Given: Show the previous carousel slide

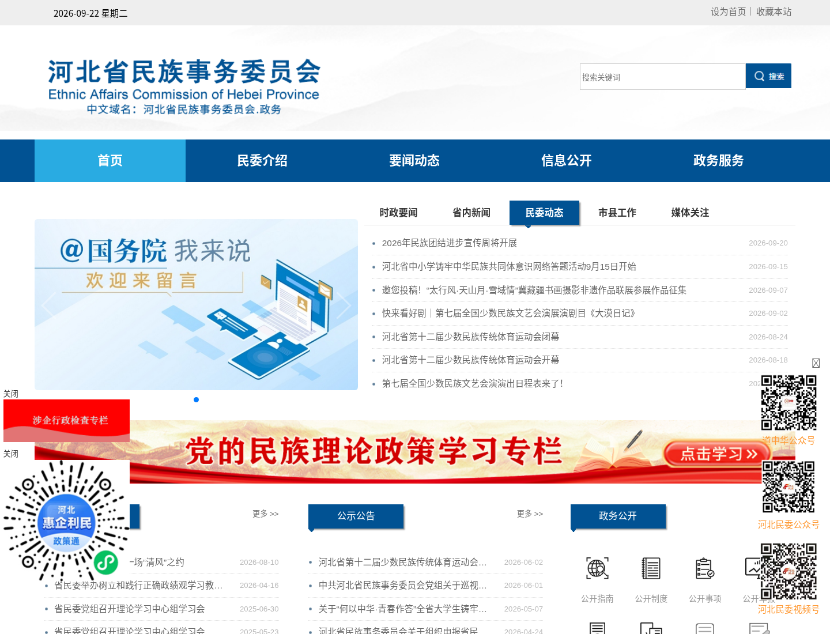Looking at the screenshot, I should click(48, 305).
